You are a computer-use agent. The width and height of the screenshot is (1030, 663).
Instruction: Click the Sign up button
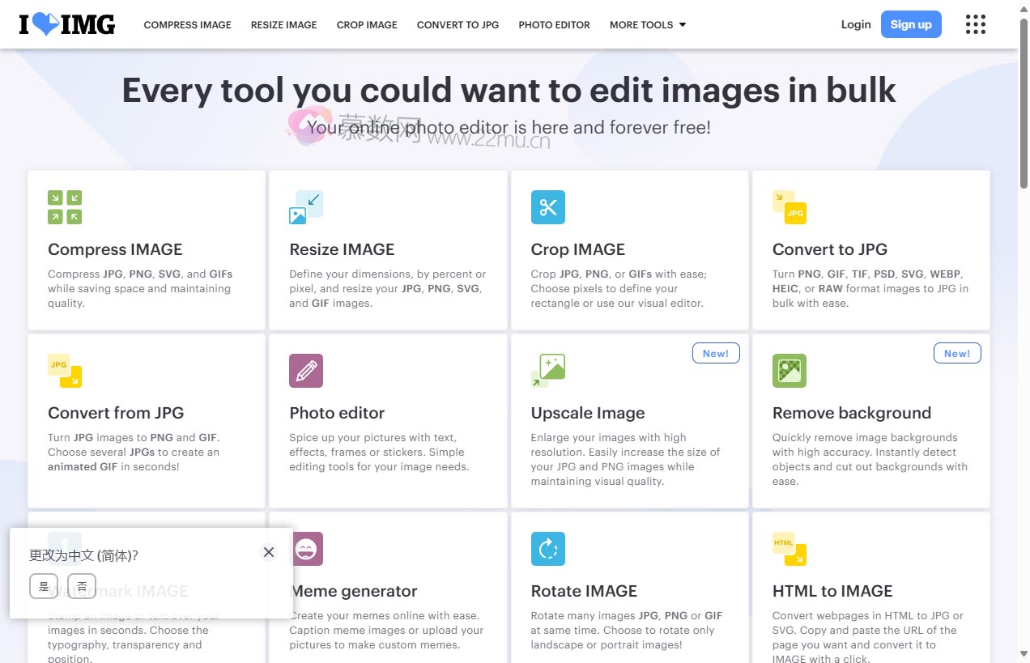click(911, 24)
